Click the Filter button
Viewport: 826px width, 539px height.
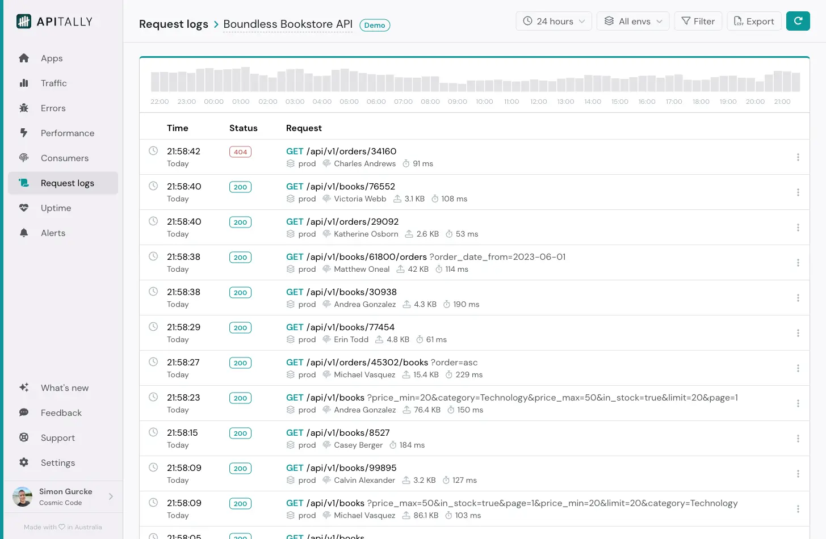[698, 22]
